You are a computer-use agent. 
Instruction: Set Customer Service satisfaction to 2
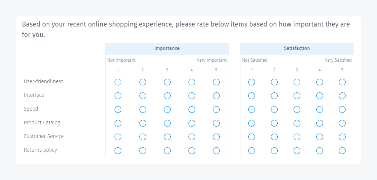point(274,137)
